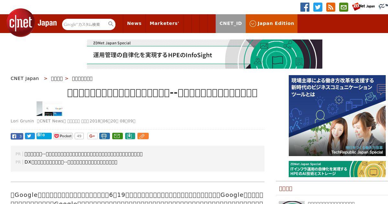Expand the Japan Edition selector
The image size is (388, 204).
point(272,23)
